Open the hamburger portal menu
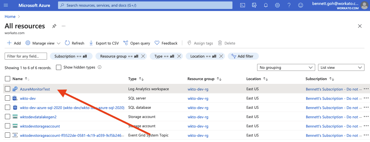Viewport: 370px width, 142px height. (x=6, y=5)
